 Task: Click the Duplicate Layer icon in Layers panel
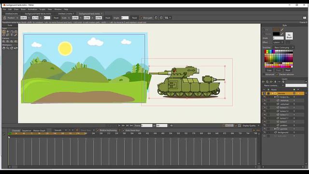(x=267, y=82)
